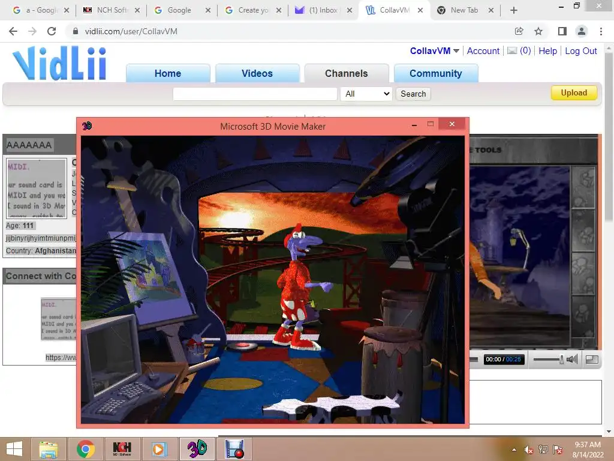Open the Windows Start menu
Screen dimensions: 614x461
[14, 449]
